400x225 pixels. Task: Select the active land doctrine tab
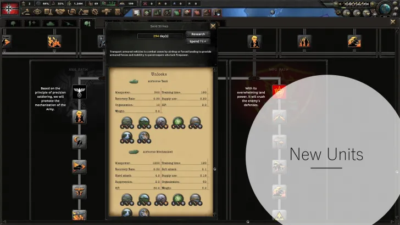click(x=87, y=24)
